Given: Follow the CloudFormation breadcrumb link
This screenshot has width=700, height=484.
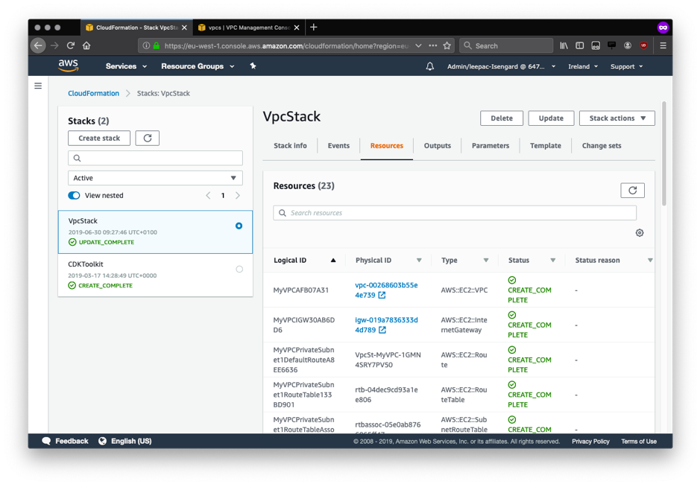Looking at the screenshot, I should pos(93,93).
